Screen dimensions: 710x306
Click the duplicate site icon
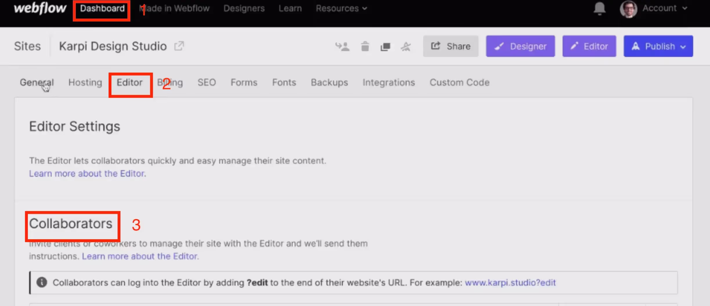[x=385, y=46]
